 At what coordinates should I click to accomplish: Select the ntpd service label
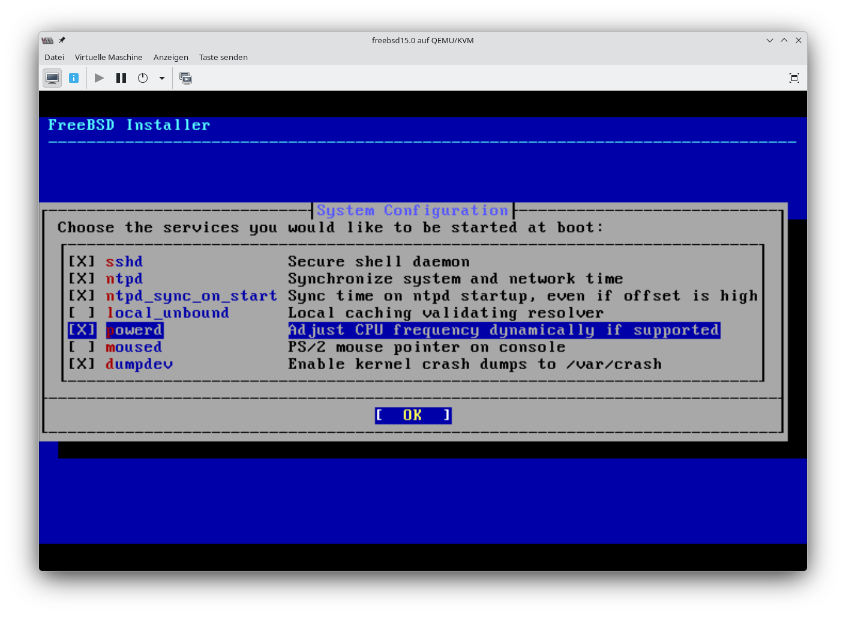click(x=124, y=278)
